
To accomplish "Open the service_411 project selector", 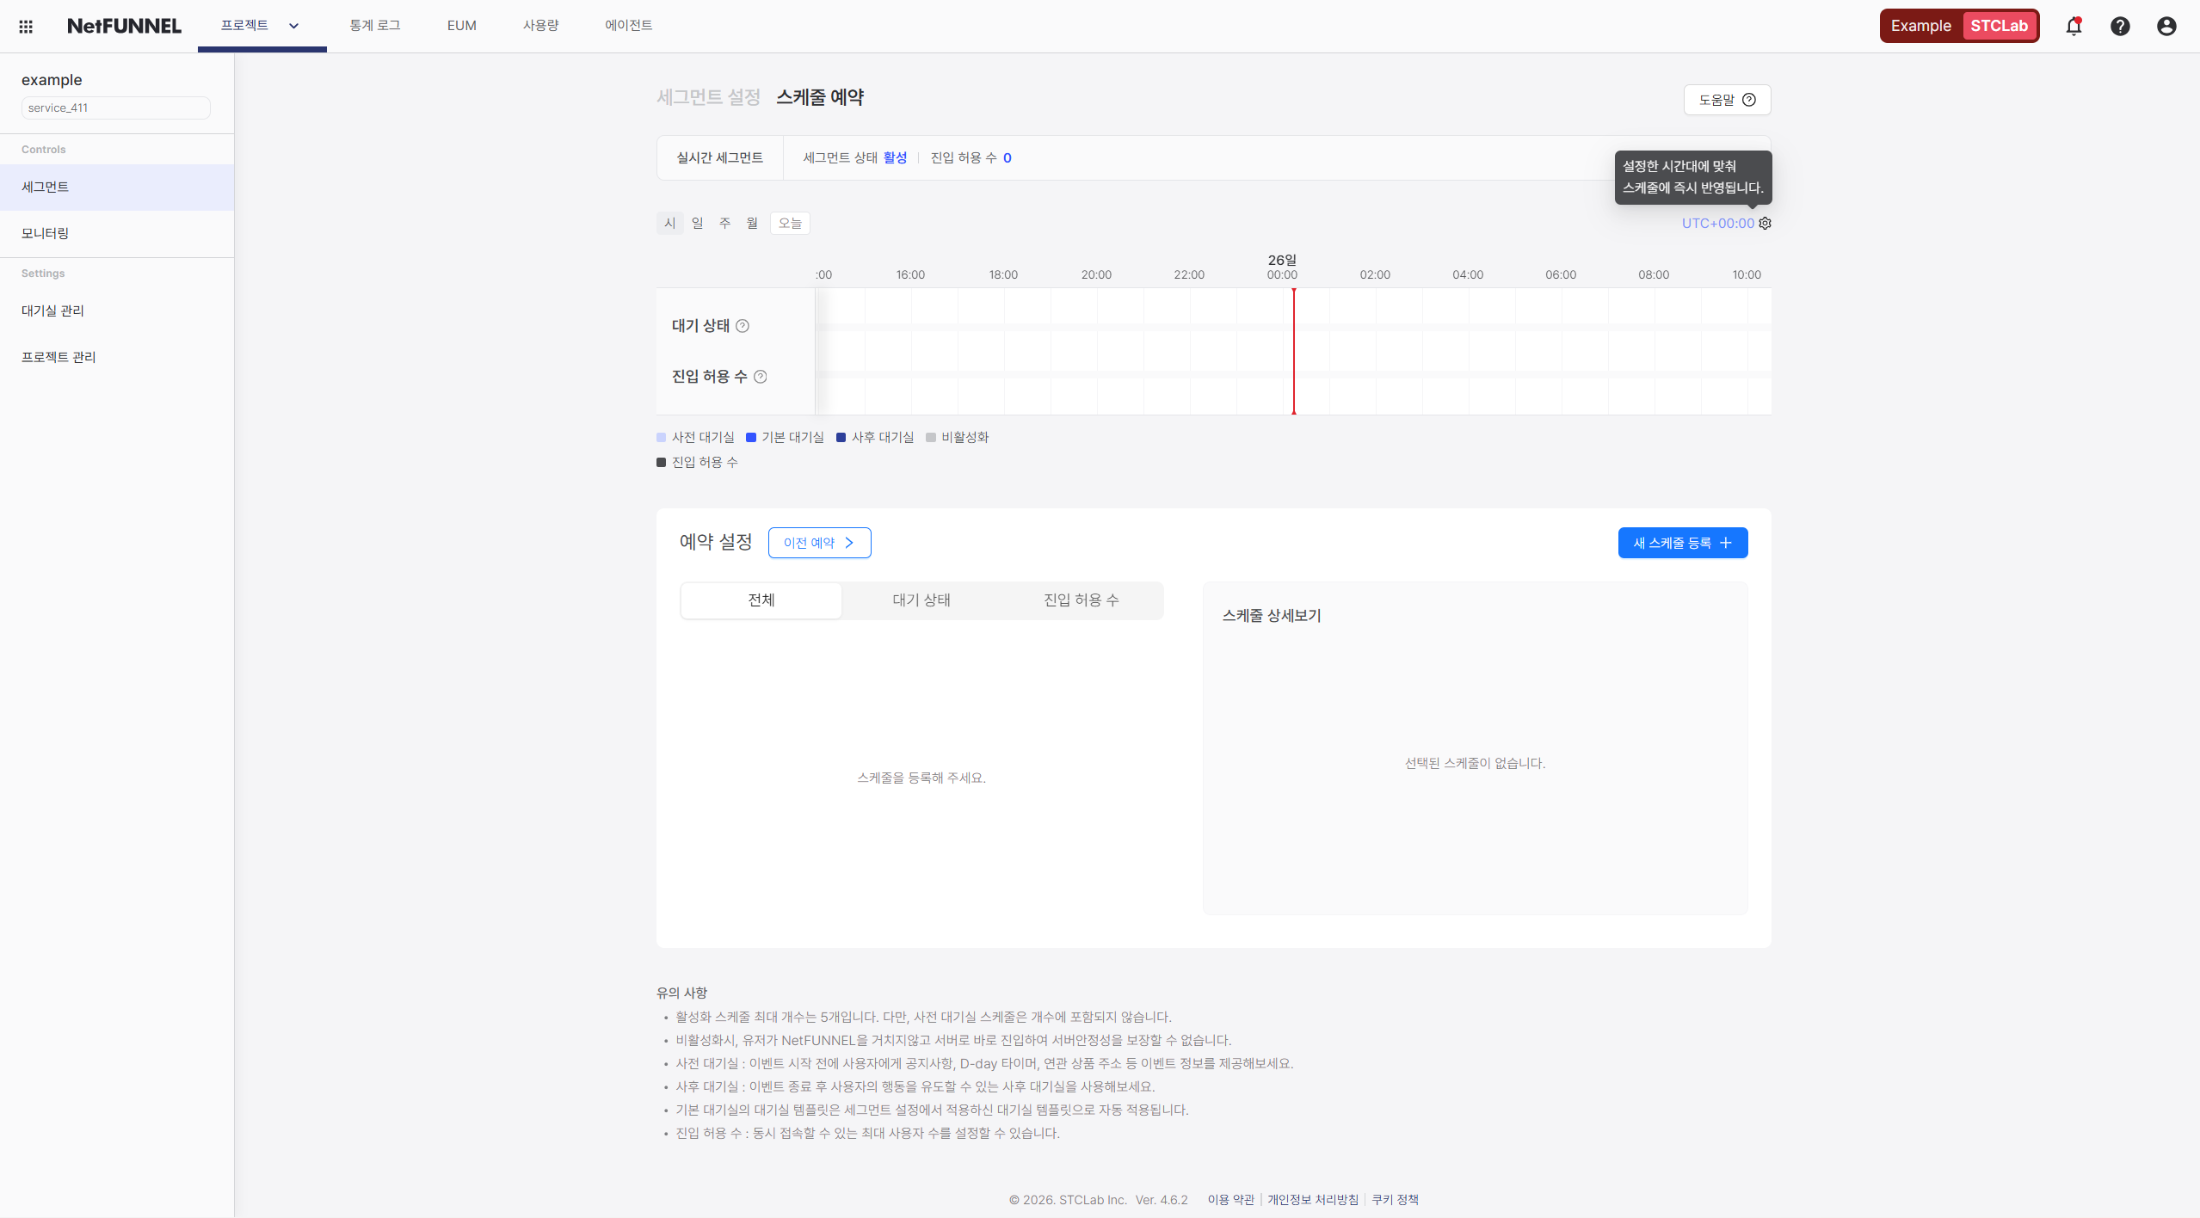I will [x=114, y=107].
